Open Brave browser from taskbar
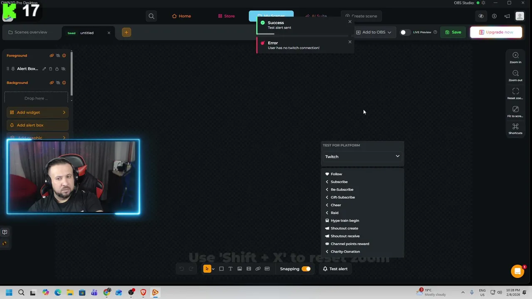This screenshot has width=532, height=299. pyautogui.click(x=143, y=292)
